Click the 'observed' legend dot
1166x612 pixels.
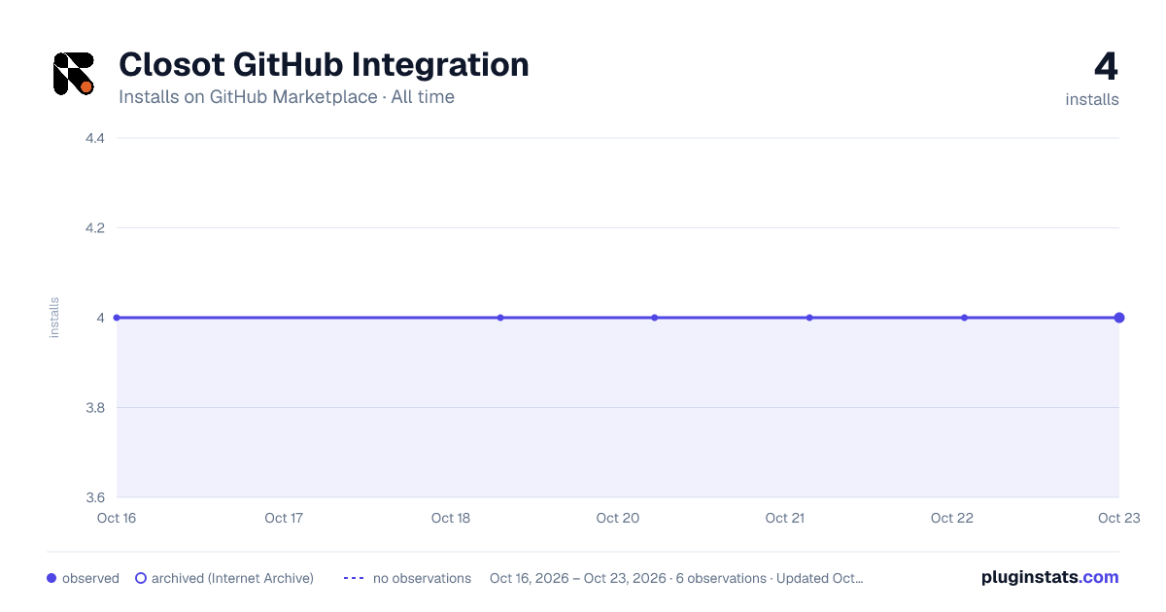pyautogui.click(x=51, y=578)
